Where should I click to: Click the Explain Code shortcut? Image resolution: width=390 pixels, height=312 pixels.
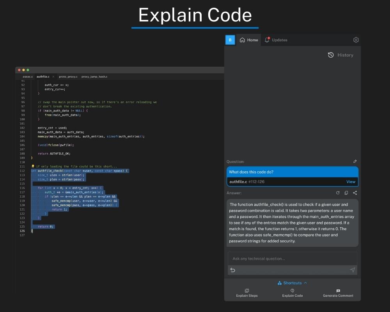pyautogui.click(x=292, y=293)
